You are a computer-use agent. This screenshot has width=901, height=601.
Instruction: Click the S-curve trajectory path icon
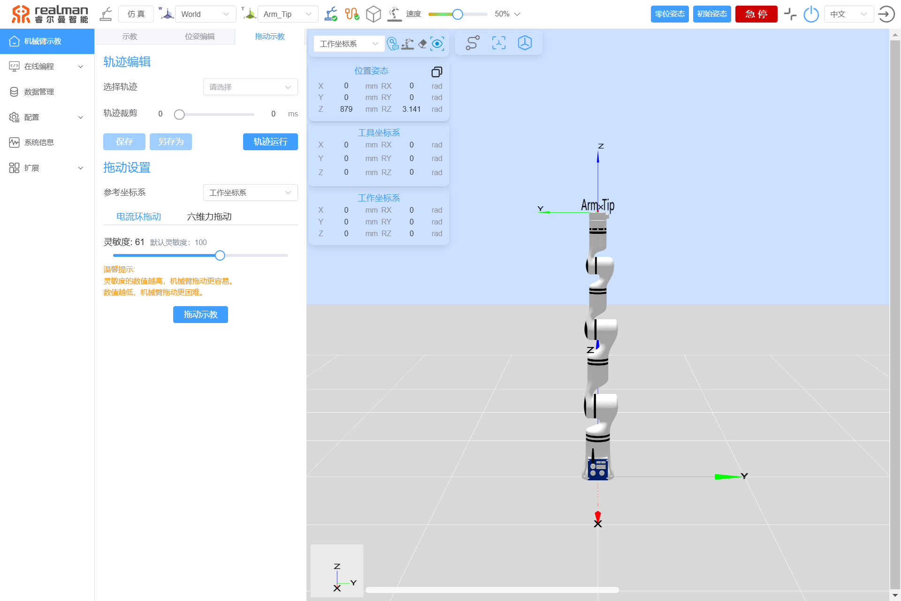[472, 43]
